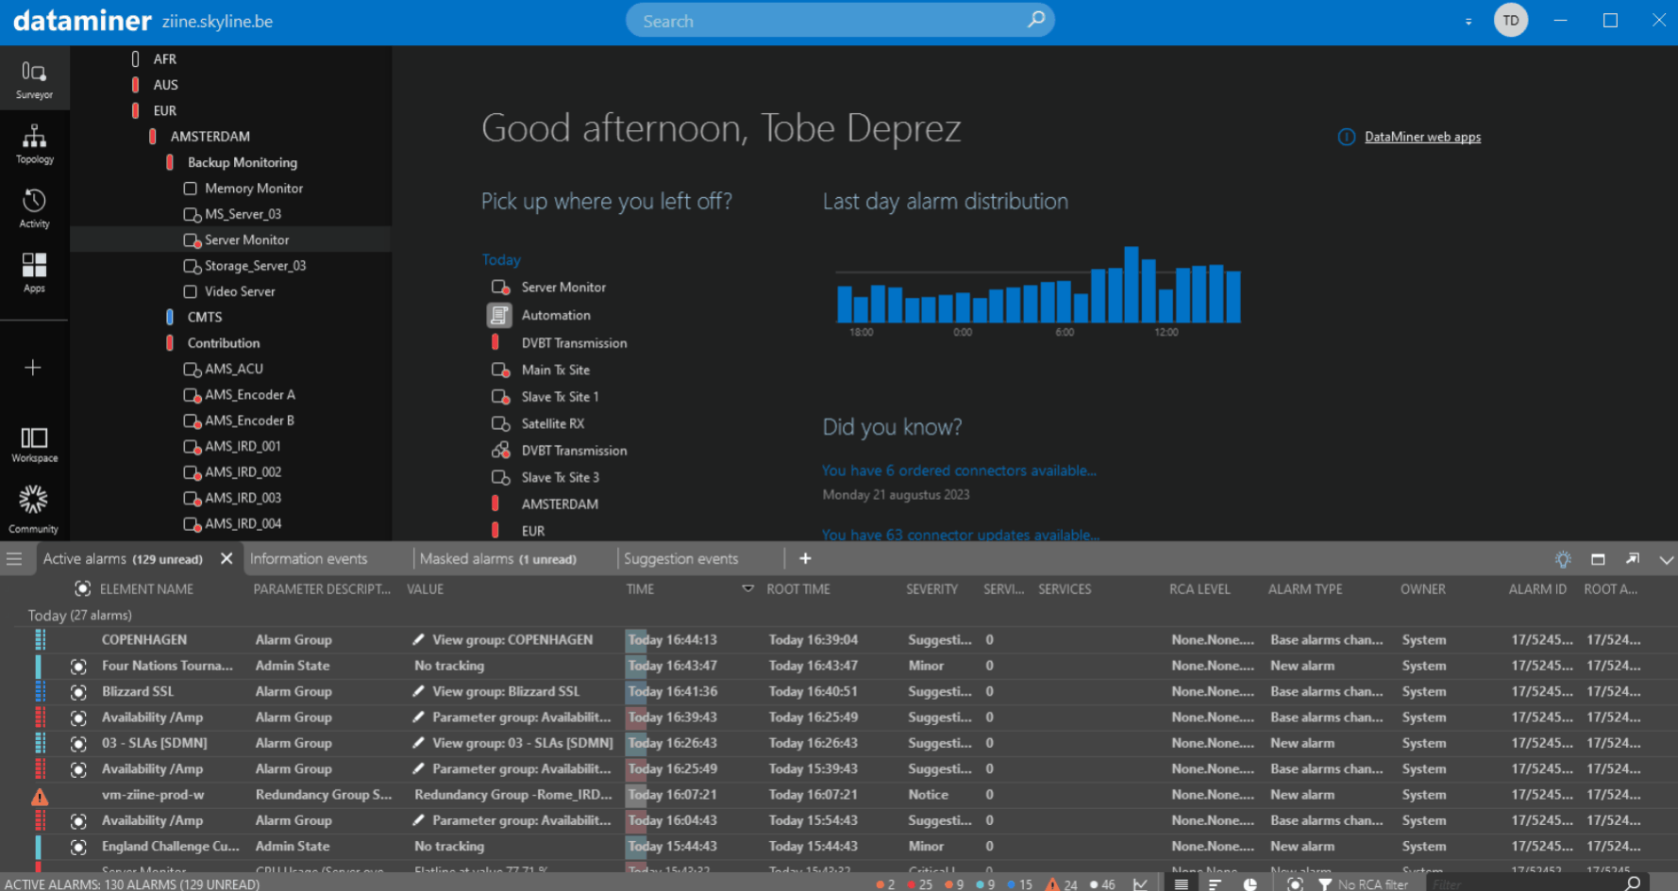The height and width of the screenshot is (891, 1678).
Task: Open the Apps sidebar panel
Action: point(34,272)
